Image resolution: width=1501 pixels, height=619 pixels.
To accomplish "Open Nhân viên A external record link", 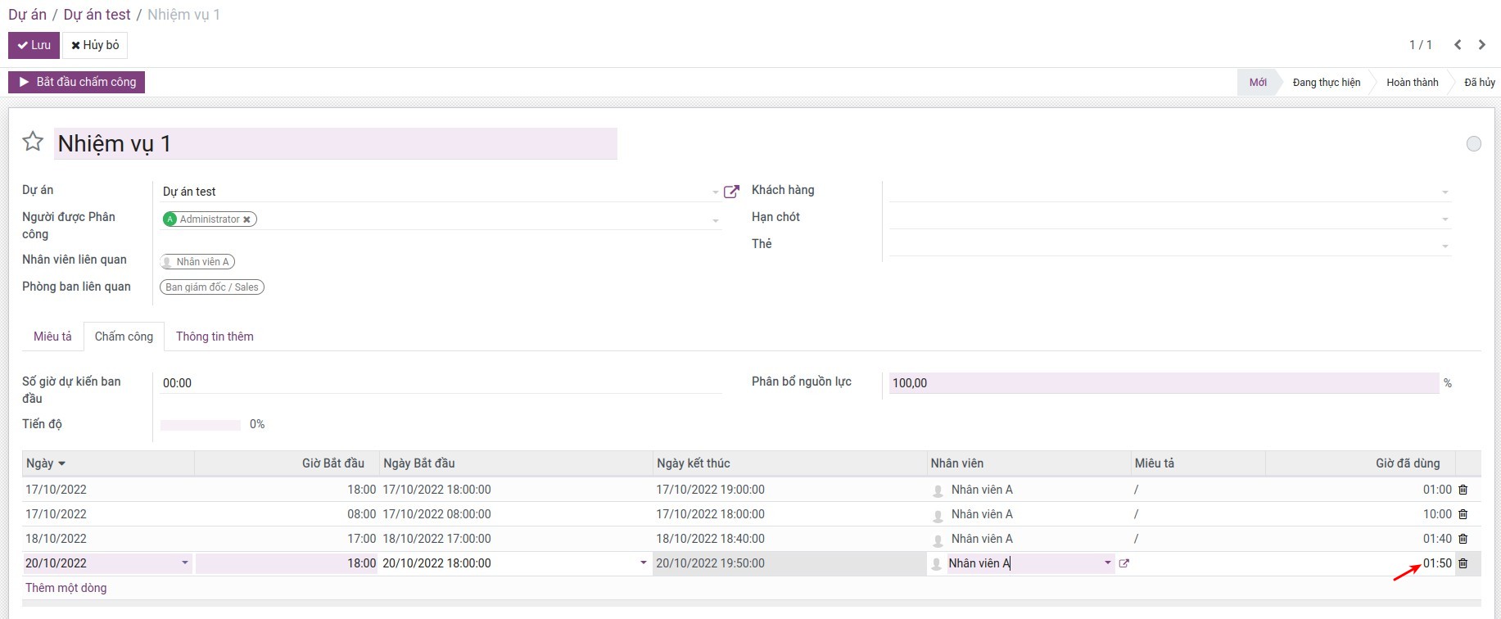I will click(1123, 563).
